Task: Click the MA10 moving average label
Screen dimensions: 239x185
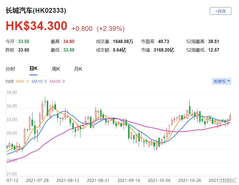Action: [39, 81]
